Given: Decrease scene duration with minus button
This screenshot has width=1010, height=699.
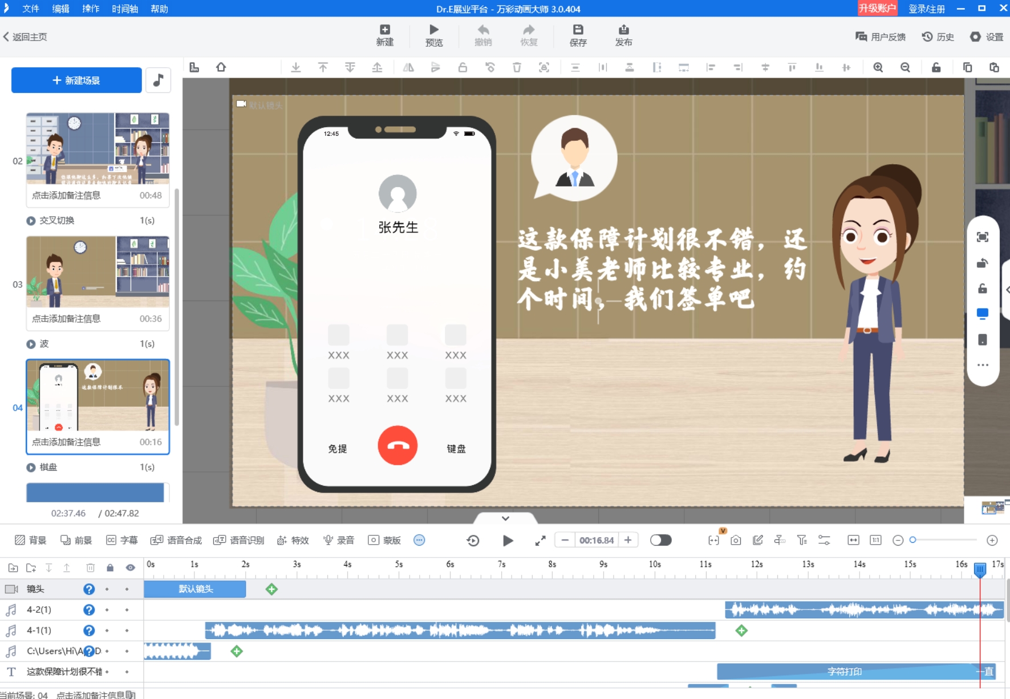Looking at the screenshot, I should click(x=565, y=540).
